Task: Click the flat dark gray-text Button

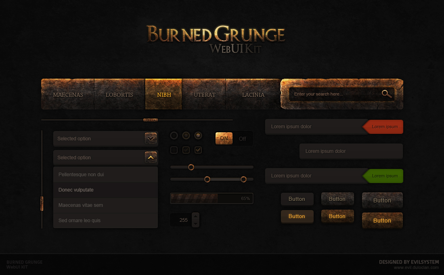Action: tap(297, 199)
